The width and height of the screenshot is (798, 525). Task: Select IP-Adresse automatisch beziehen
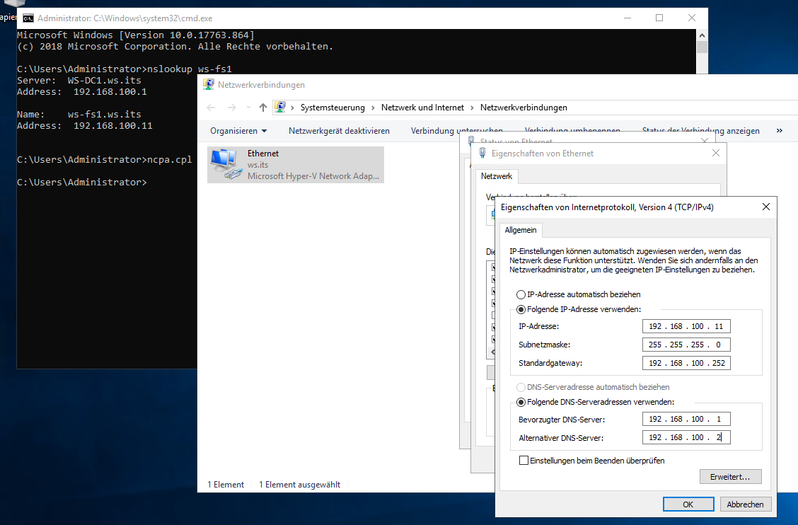521,294
